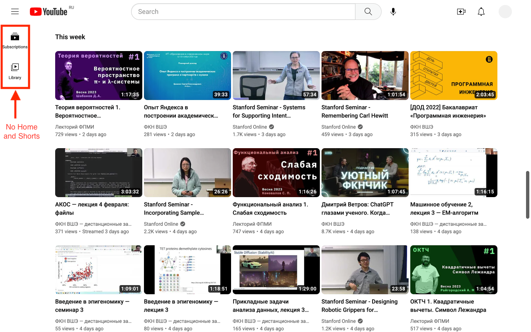This screenshot has height=332, width=531.
Task: Open title [ДОД 2022] Бакалавриат
Action: (x=448, y=111)
